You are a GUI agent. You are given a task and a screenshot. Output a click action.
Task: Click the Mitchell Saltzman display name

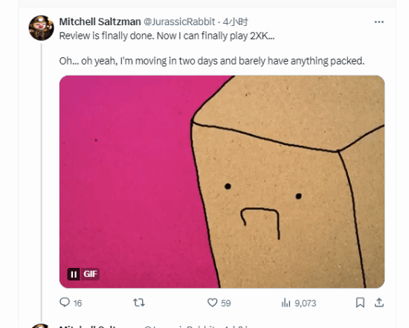(100, 22)
